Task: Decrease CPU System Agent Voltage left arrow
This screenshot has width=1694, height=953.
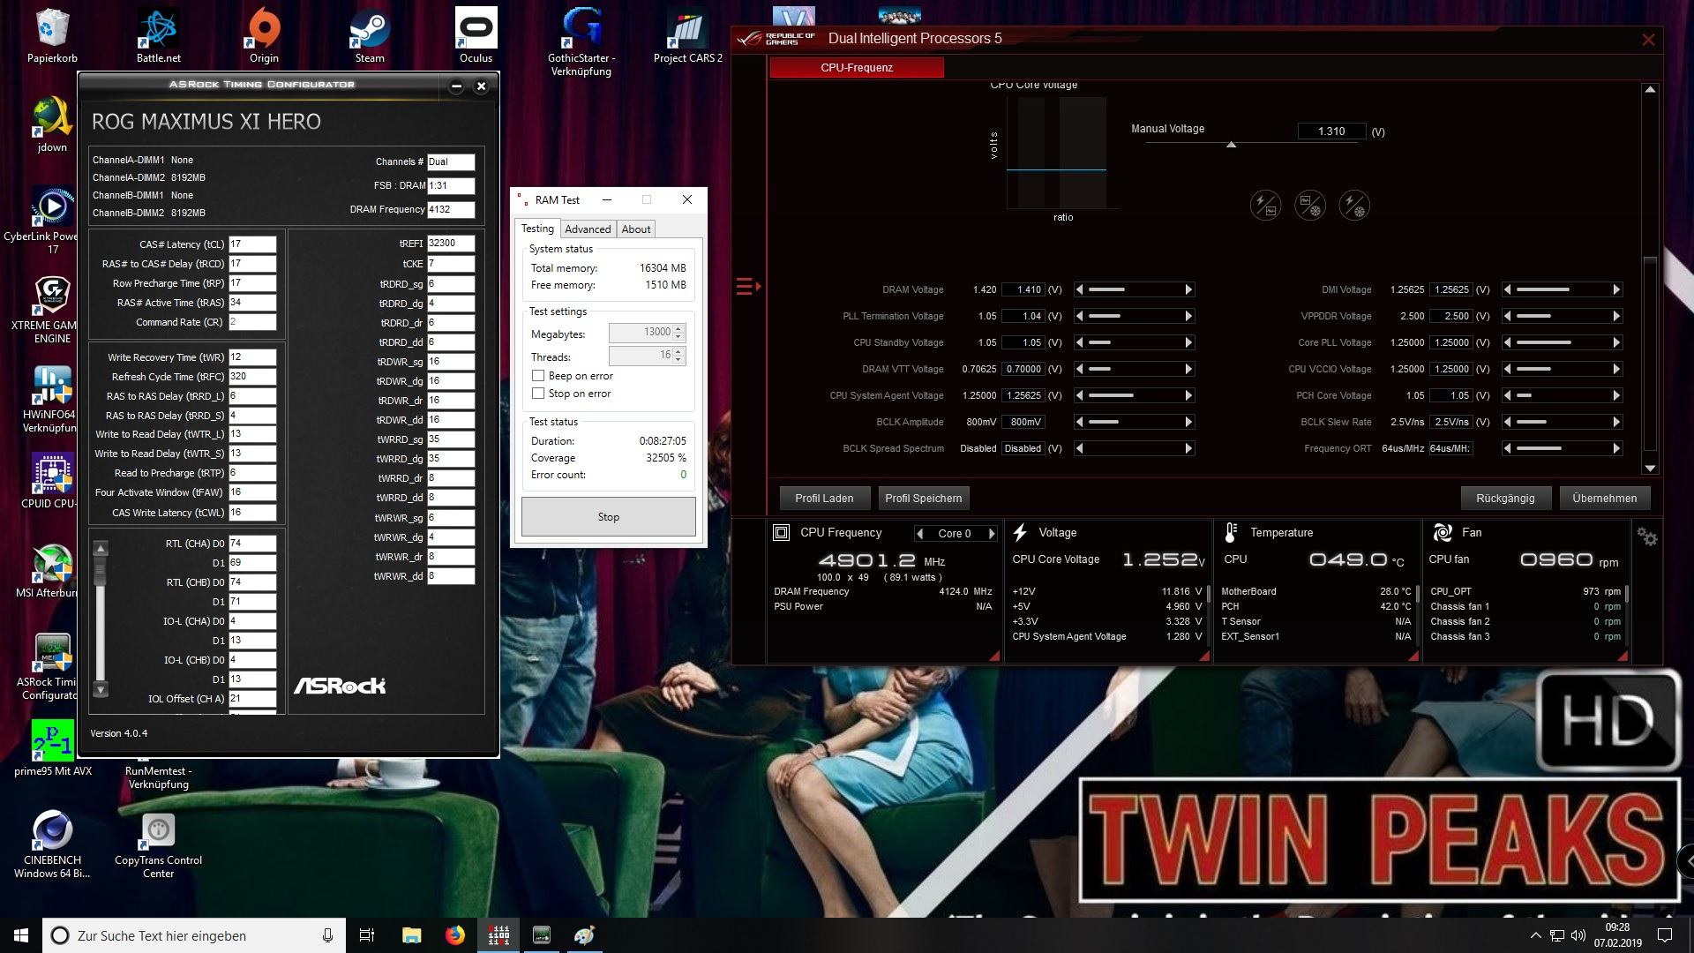Action: click(1080, 395)
